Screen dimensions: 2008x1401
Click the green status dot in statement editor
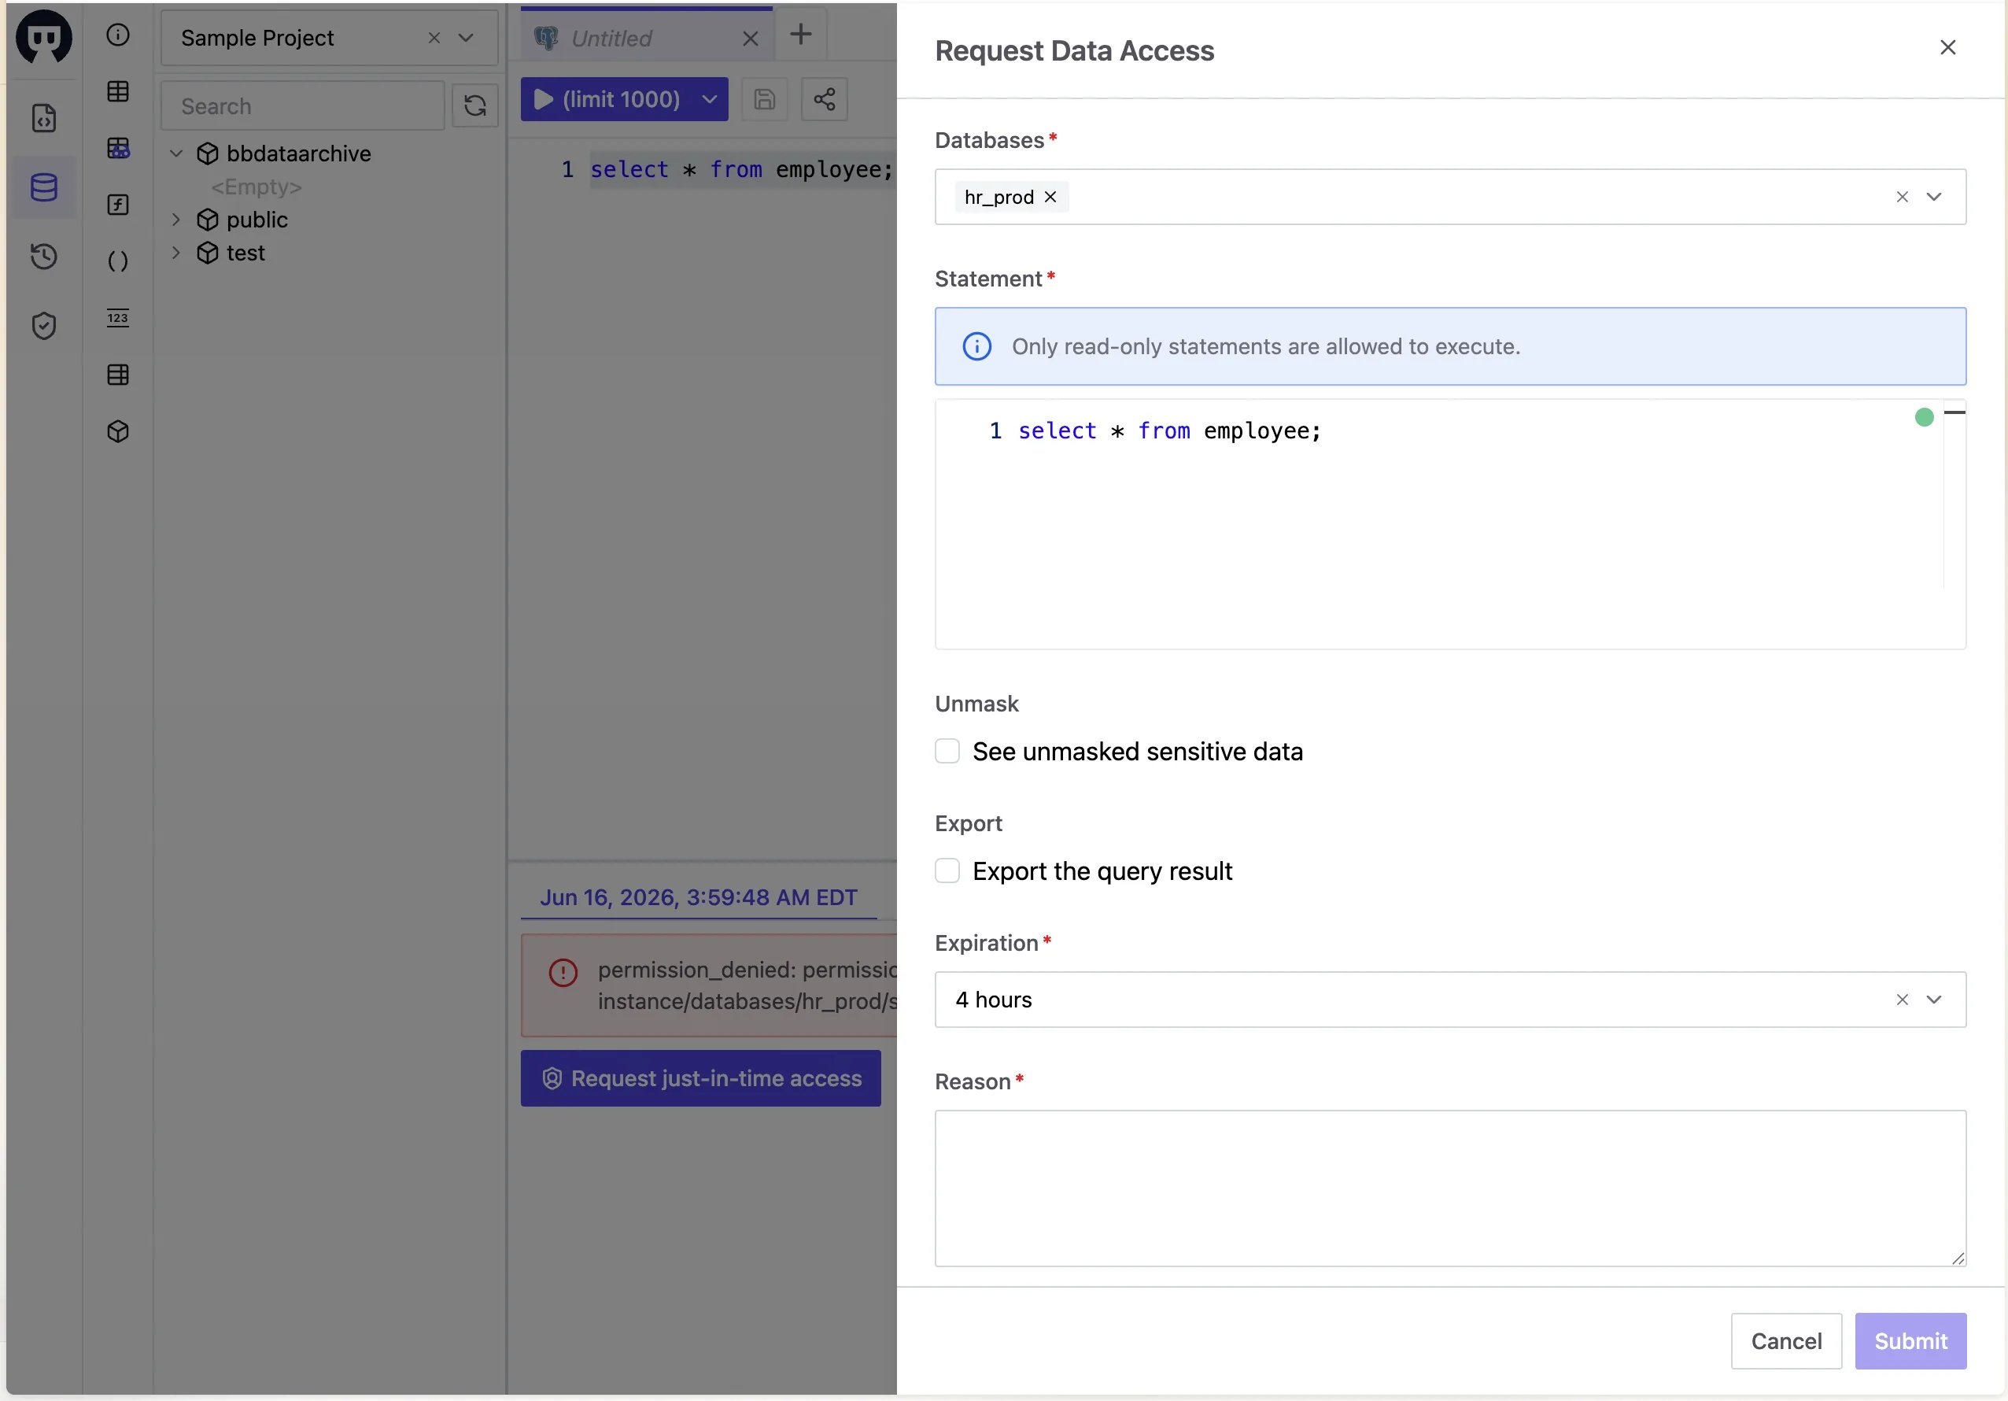pyautogui.click(x=1923, y=417)
